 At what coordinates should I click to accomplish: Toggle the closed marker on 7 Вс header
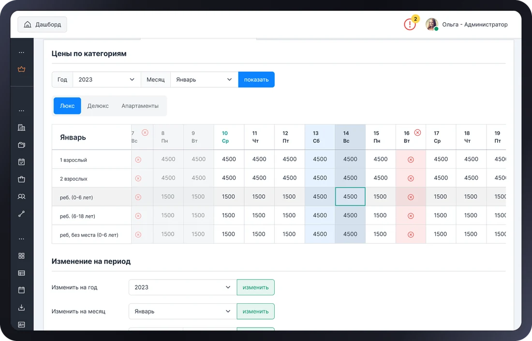[145, 132]
